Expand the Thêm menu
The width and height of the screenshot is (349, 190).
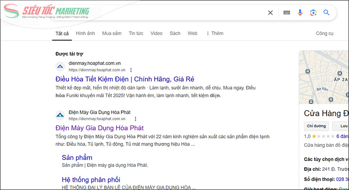click(x=215, y=33)
